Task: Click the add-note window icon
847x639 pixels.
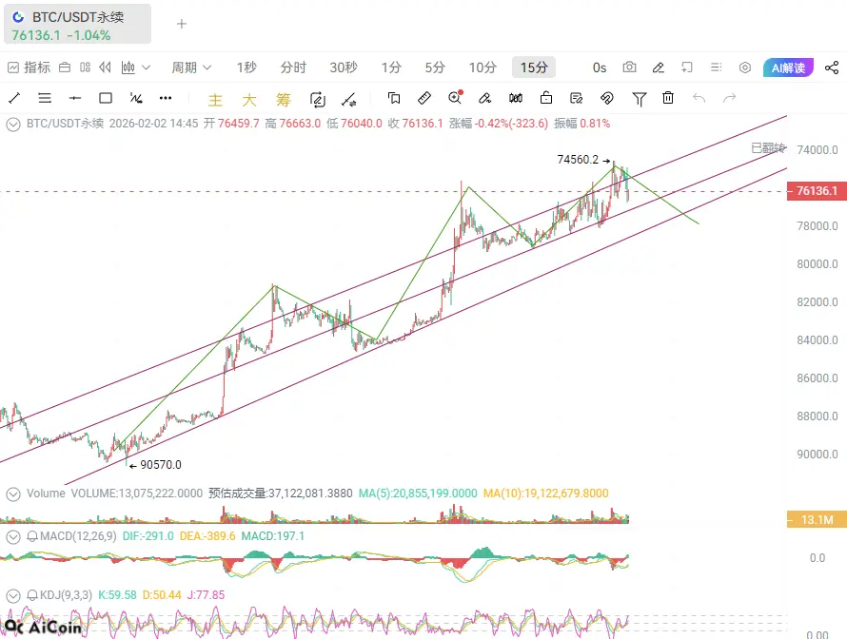Action: click(x=687, y=68)
